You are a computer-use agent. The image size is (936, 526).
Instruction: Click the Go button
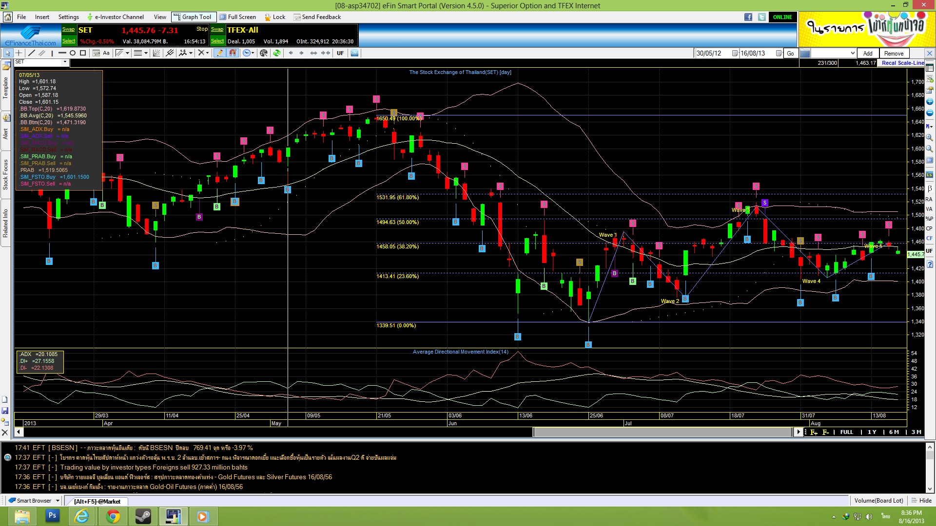(790, 54)
